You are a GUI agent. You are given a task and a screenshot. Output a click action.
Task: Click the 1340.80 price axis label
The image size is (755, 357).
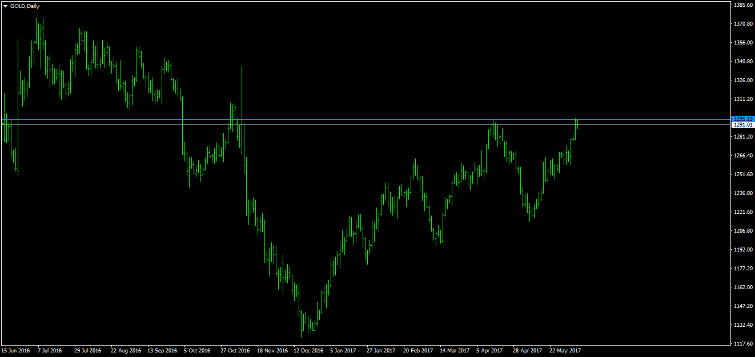(744, 62)
